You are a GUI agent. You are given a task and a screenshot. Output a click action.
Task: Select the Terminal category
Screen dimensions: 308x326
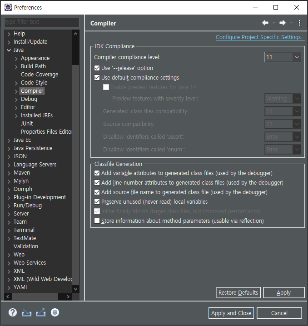(24, 230)
